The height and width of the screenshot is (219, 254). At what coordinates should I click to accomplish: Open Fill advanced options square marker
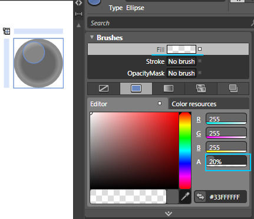[x=200, y=49]
